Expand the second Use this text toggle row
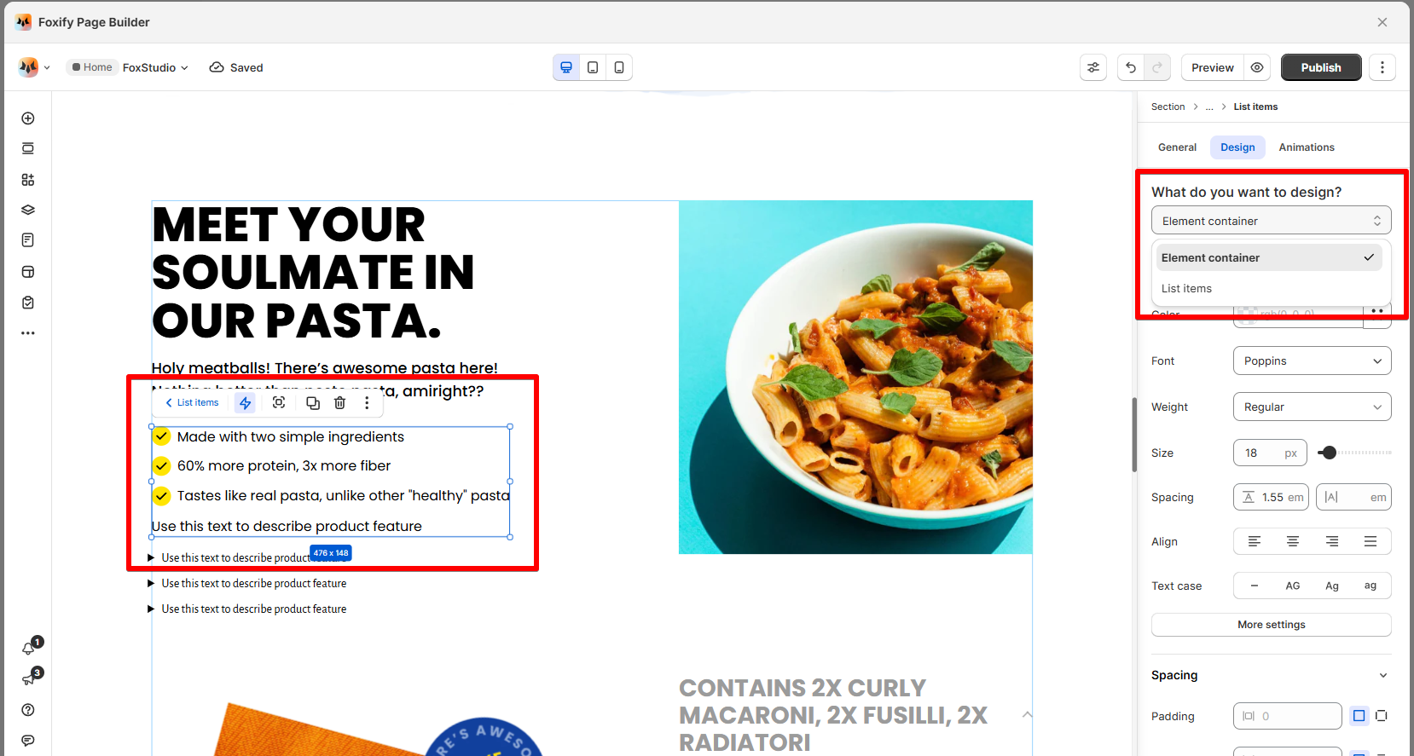The width and height of the screenshot is (1414, 756). tap(151, 583)
